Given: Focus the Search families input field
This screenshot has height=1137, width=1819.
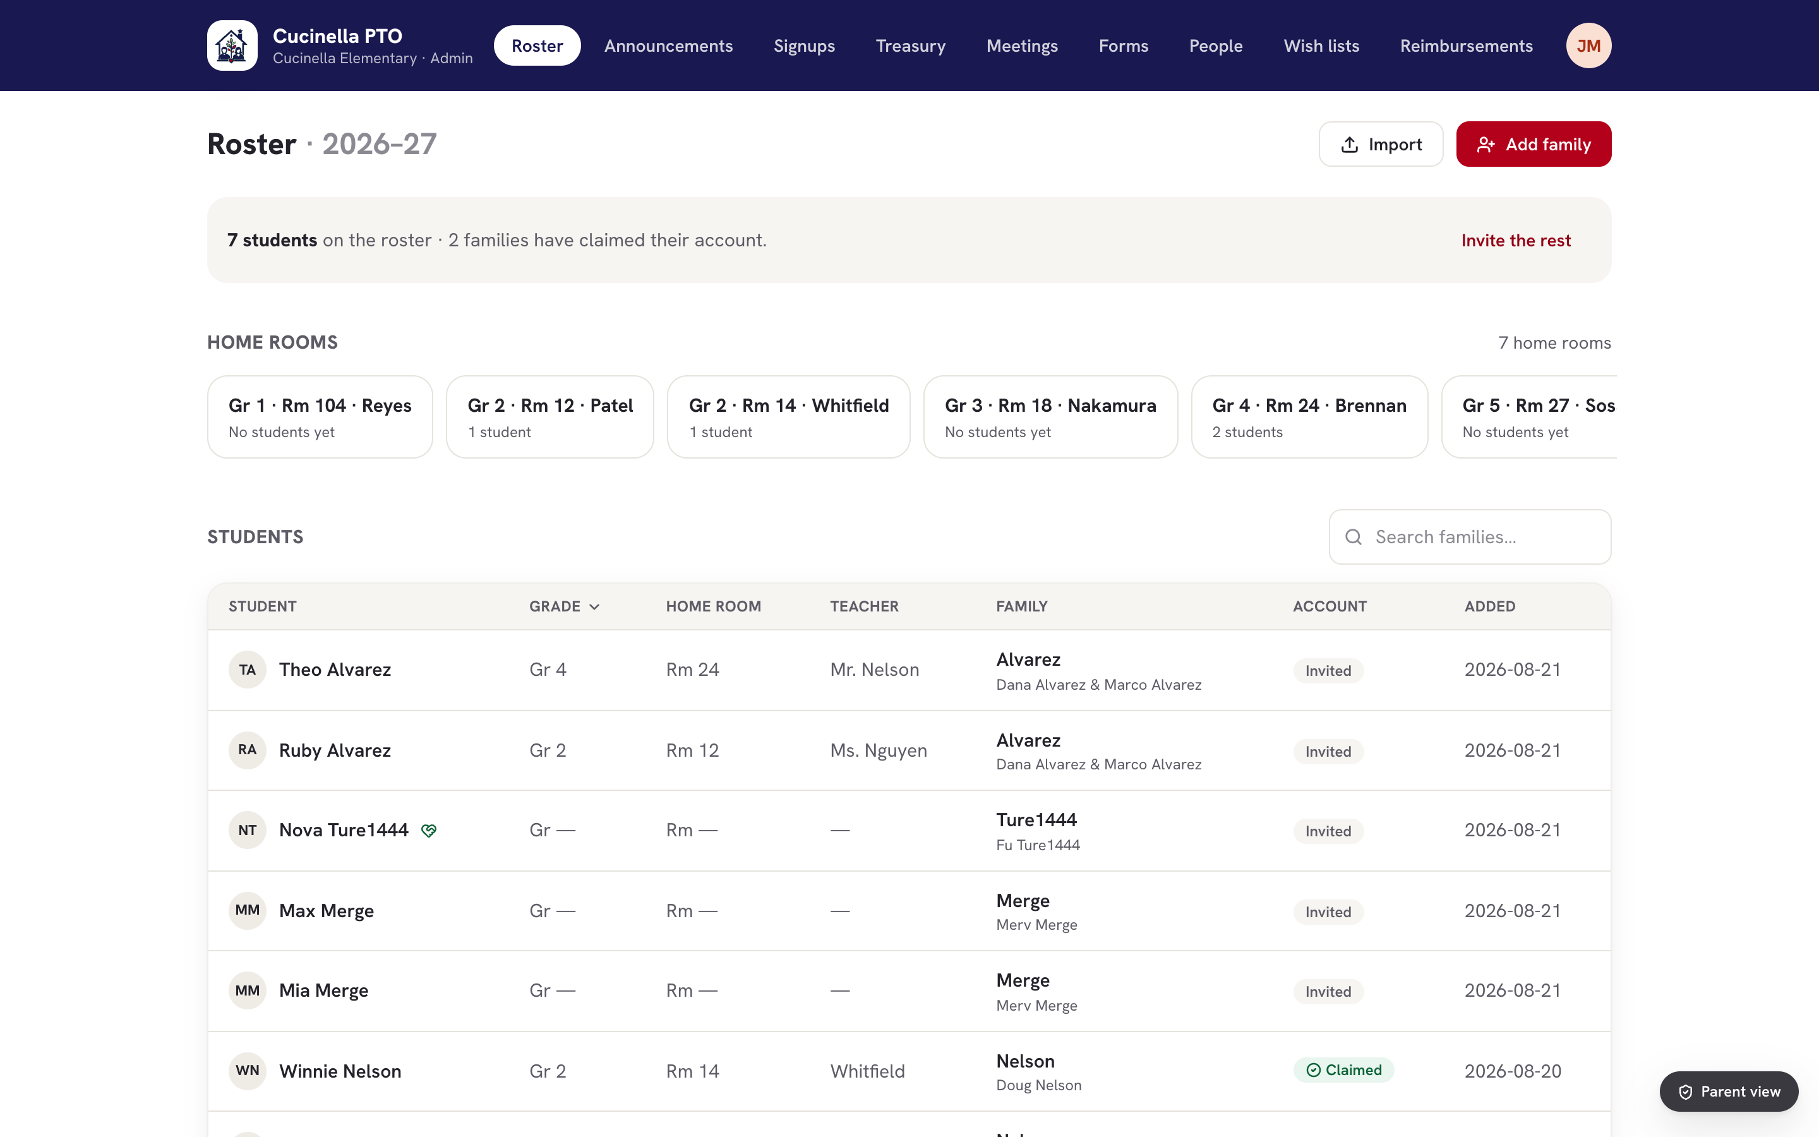Looking at the screenshot, I should [1470, 537].
